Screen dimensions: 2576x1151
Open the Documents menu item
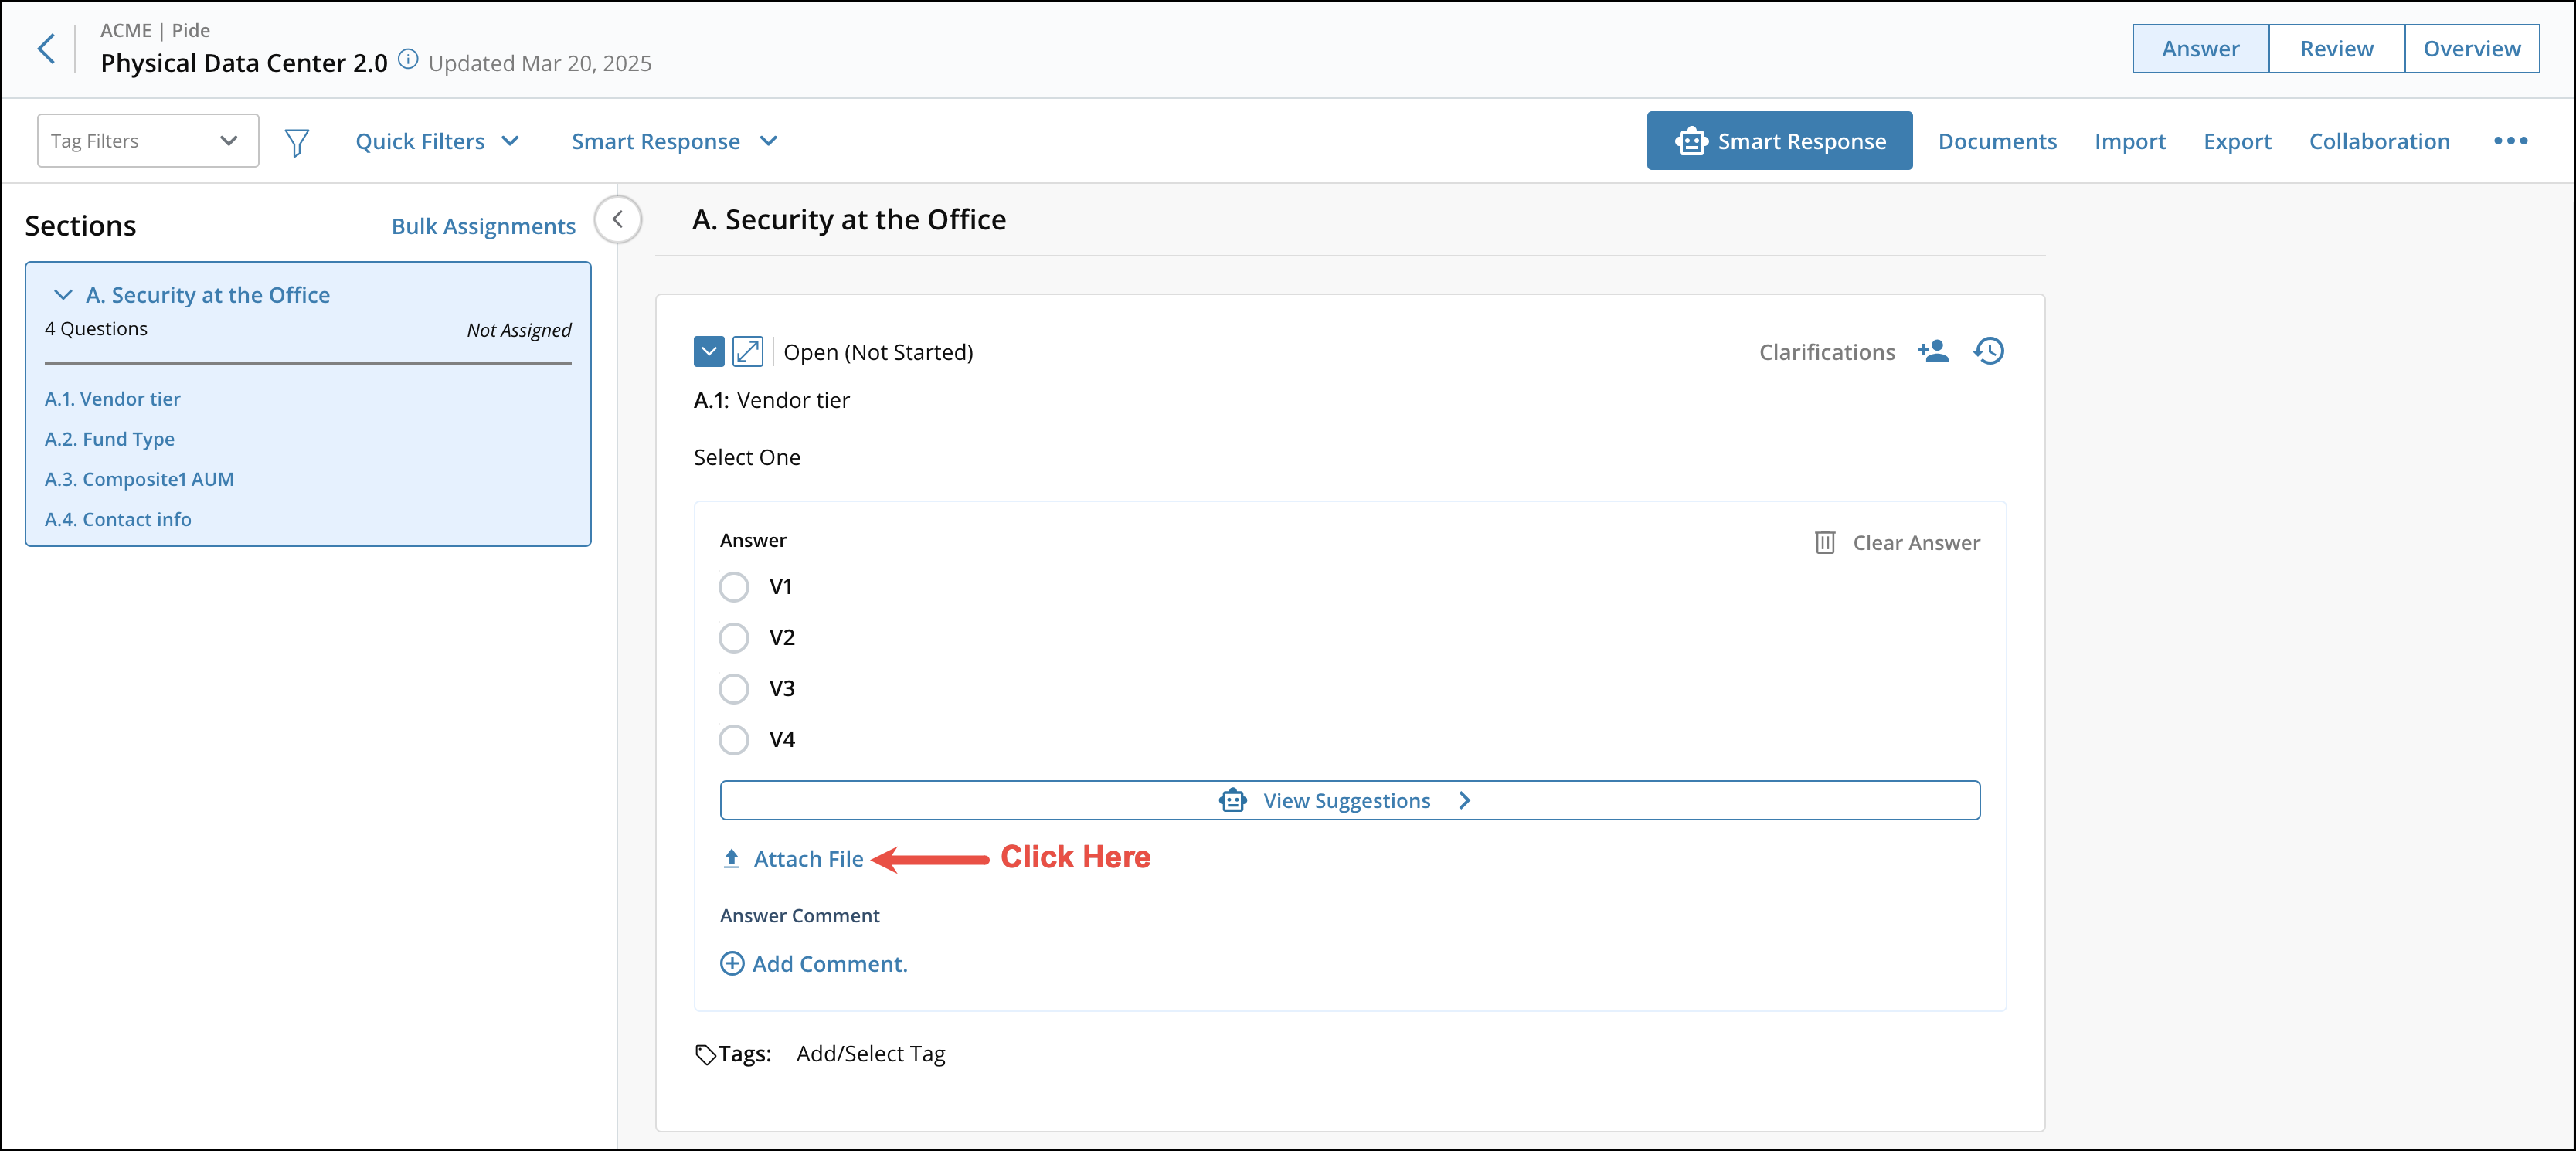[x=1997, y=141]
